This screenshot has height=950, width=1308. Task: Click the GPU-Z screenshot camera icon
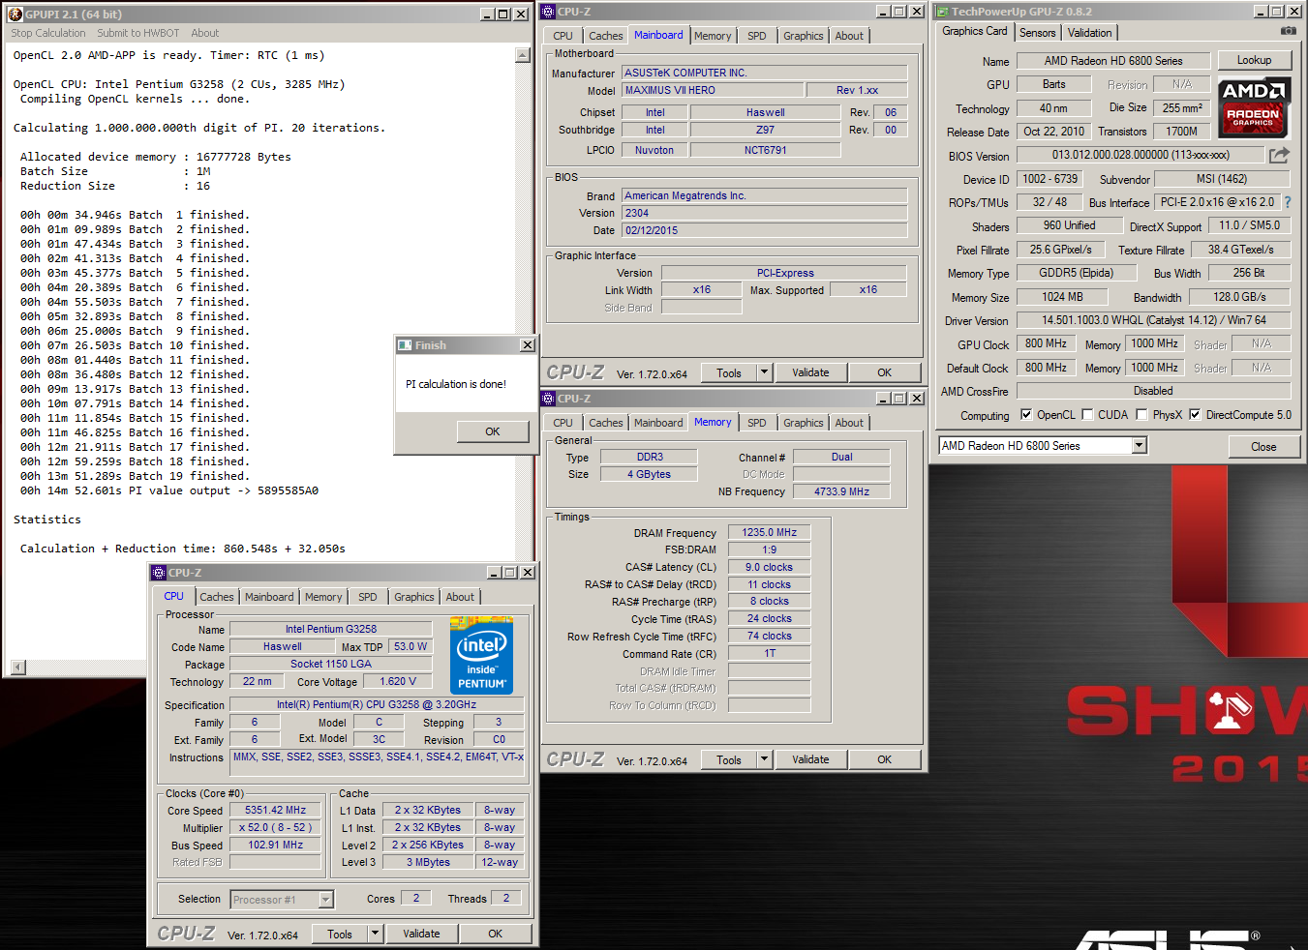[1288, 31]
